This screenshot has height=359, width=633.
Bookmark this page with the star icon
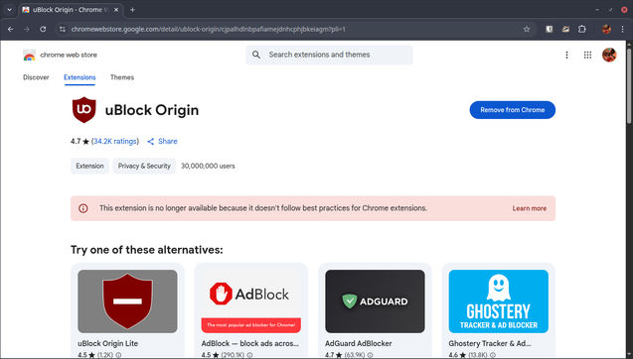pos(527,29)
